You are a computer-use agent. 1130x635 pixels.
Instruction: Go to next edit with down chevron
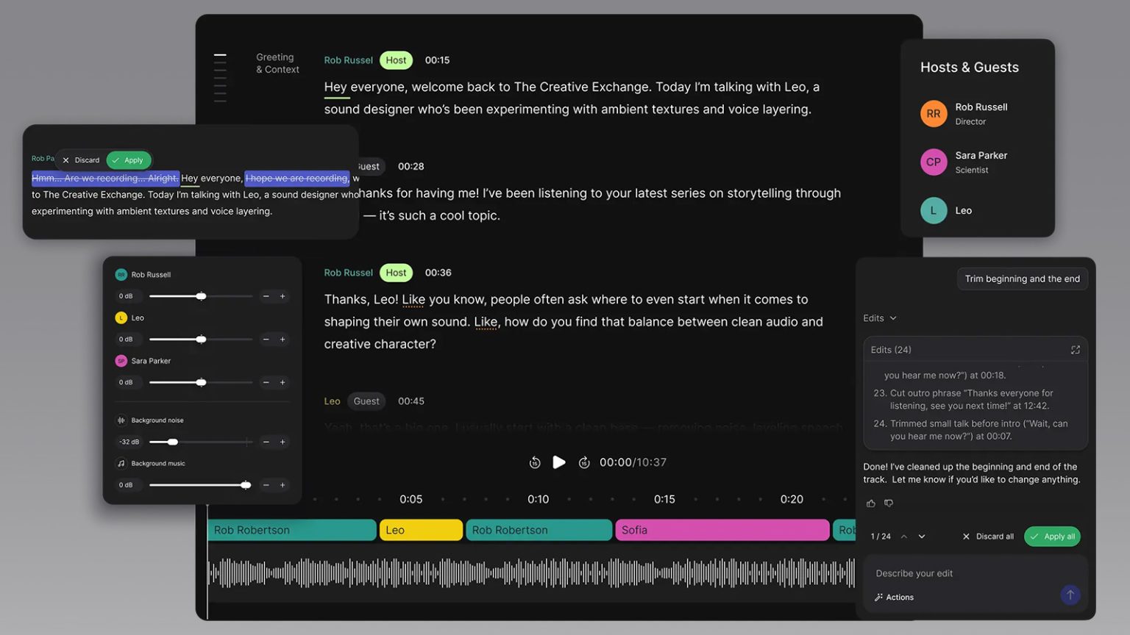922,537
